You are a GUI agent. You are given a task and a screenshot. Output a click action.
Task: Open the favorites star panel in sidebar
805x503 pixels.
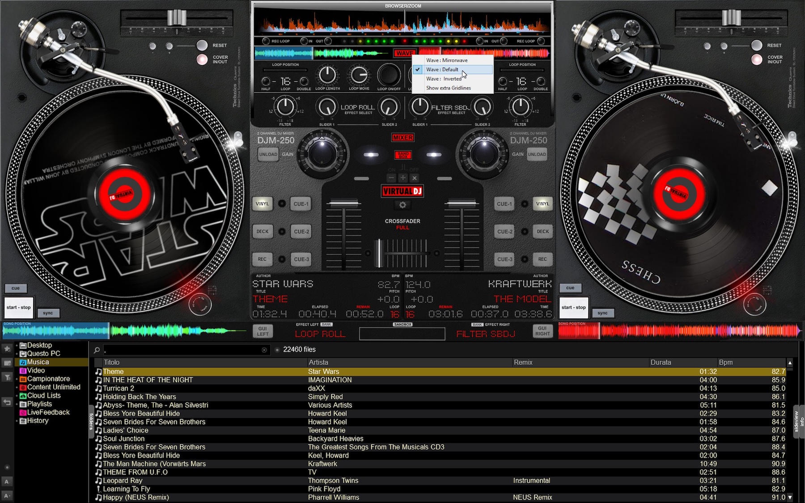click(x=7, y=349)
